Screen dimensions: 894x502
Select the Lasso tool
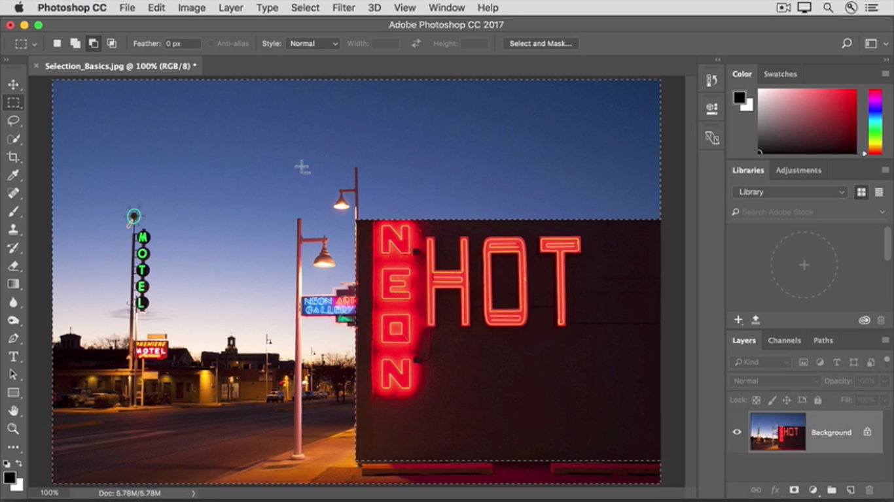pyautogui.click(x=13, y=121)
